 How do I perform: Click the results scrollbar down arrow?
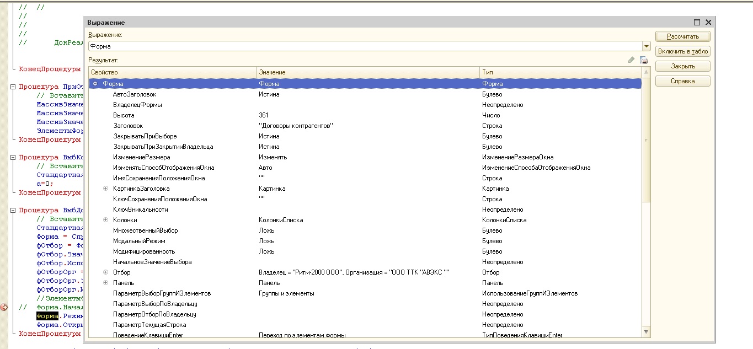(x=646, y=331)
